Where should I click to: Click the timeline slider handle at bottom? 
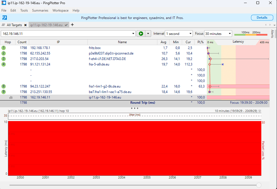[259, 185]
